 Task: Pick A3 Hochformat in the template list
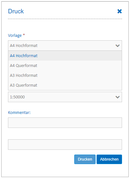[65, 75]
